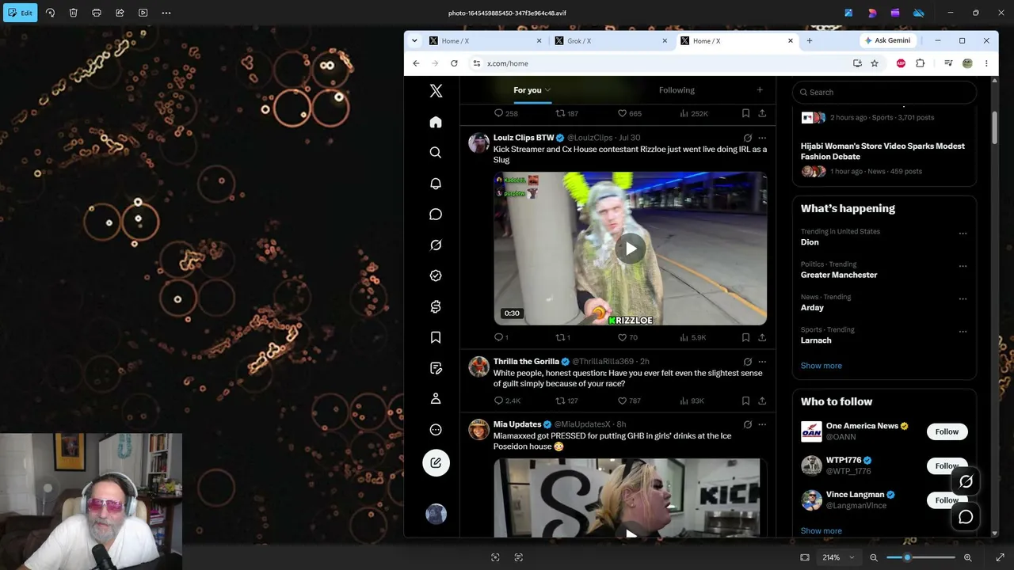
Task: Compose a new post on X
Action: [436, 462]
